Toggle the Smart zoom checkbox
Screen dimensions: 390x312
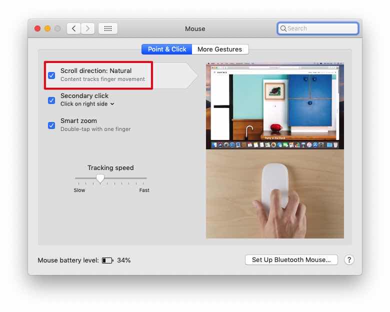51,125
